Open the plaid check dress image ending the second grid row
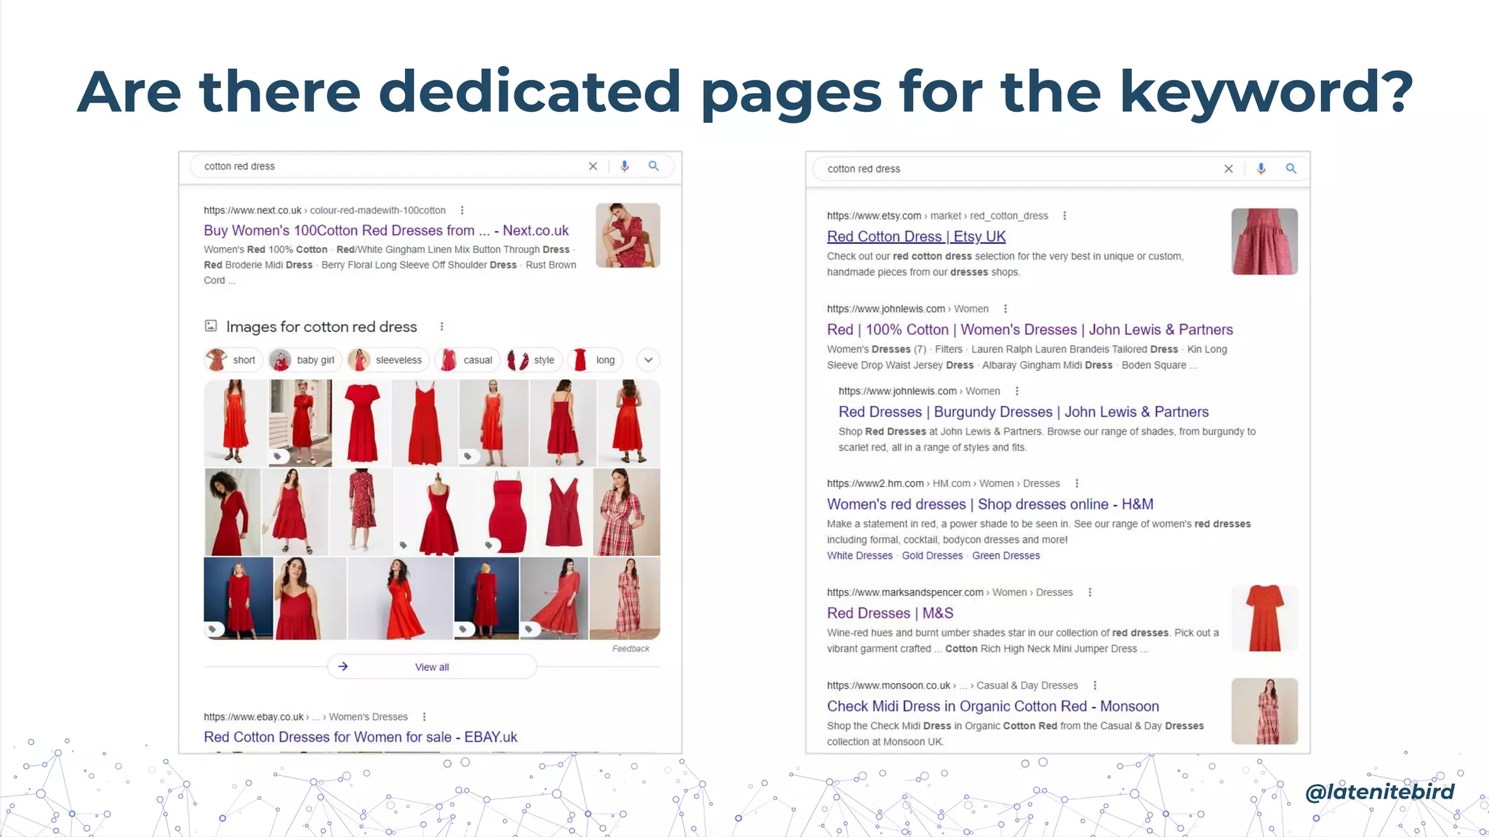Screen dimensions: 1489x837 tap(626, 512)
